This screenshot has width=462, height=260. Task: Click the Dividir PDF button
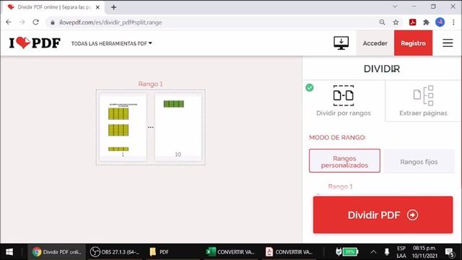click(x=383, y=215)
